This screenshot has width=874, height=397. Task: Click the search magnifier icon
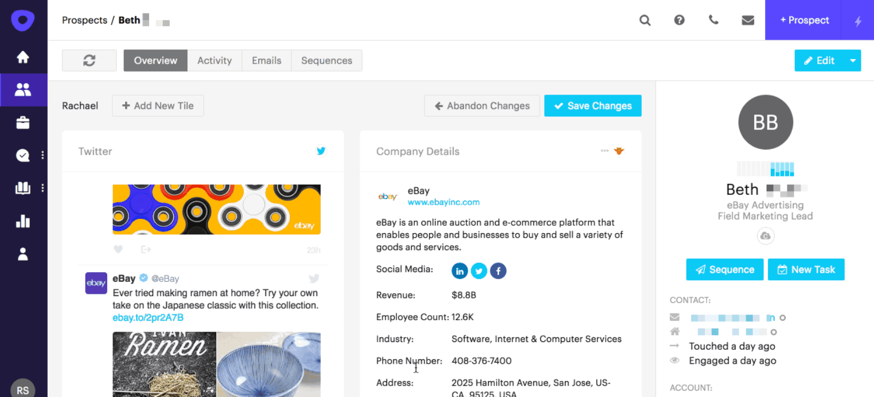[x=645, y=21]
